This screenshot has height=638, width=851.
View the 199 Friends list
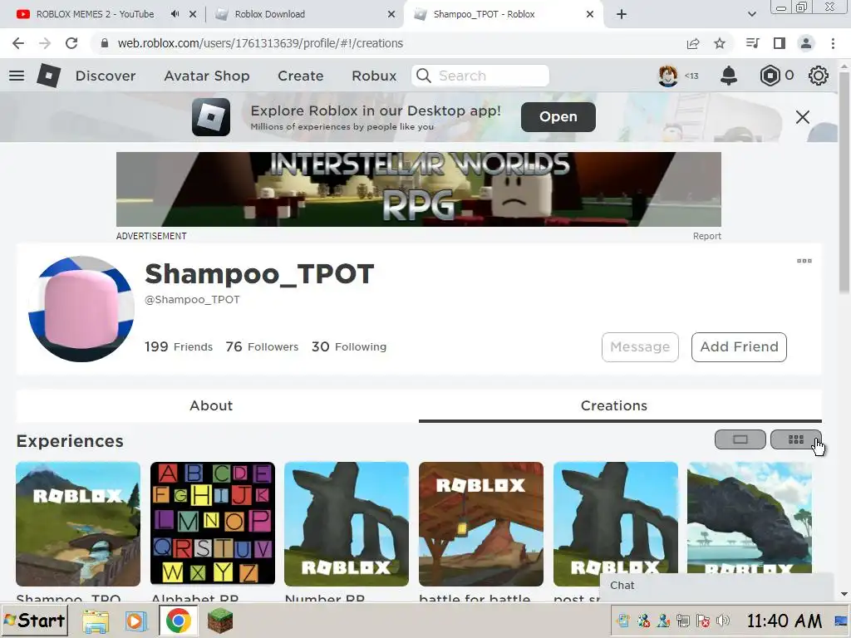pos(179,346)
